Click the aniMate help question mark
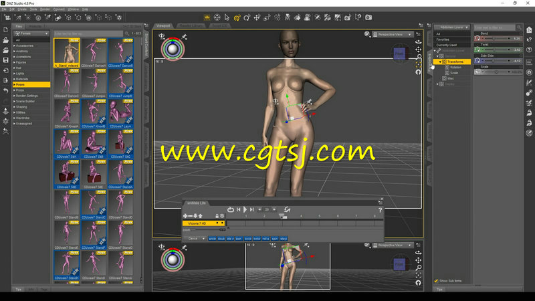Screen dimensions: 535x301 coord(380,210)
